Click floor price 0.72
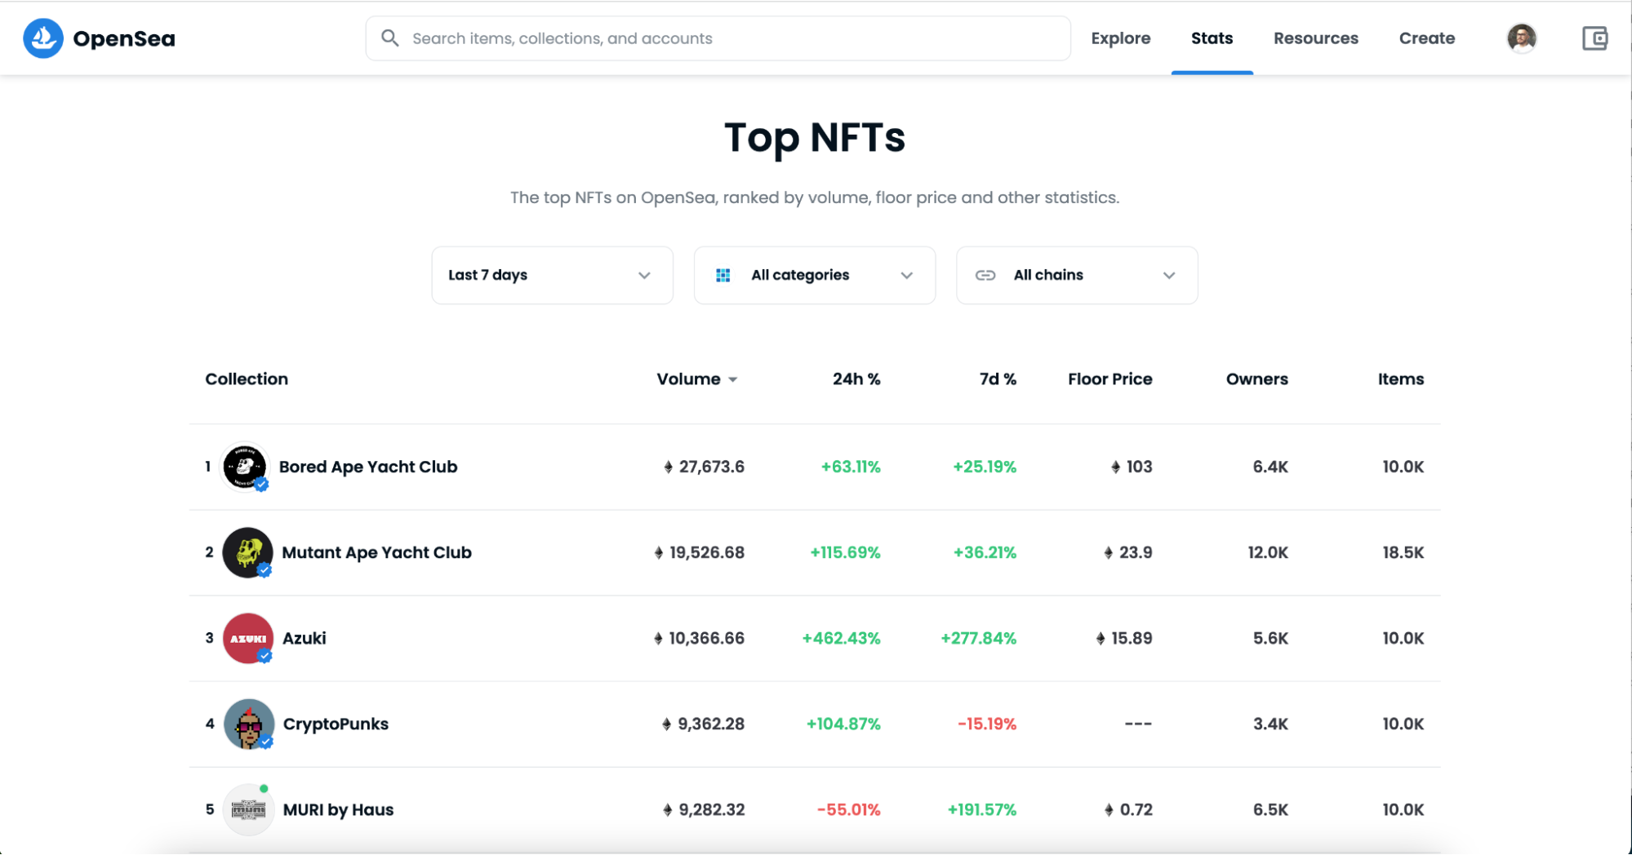The width and height of the screenshot is (1632, 855). (x=1136, y=809)
